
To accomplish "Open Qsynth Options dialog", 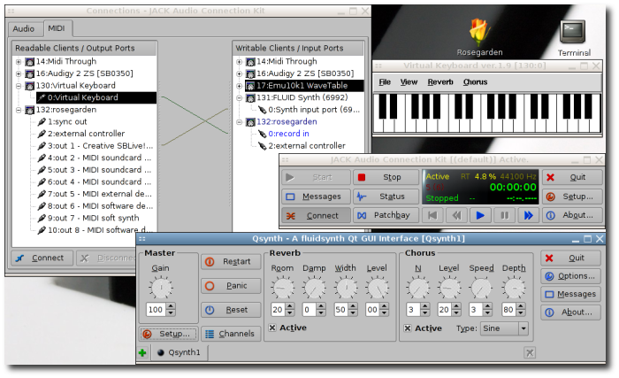I will (x=571, y=276).
